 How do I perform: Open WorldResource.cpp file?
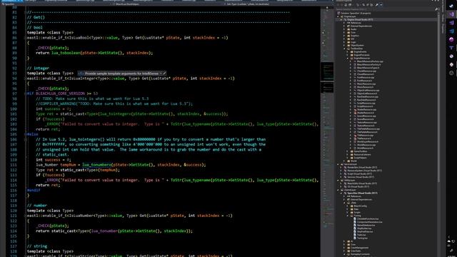pos(366,144)
